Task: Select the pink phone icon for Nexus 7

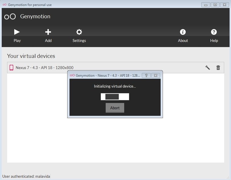Action: click(11, 68)
